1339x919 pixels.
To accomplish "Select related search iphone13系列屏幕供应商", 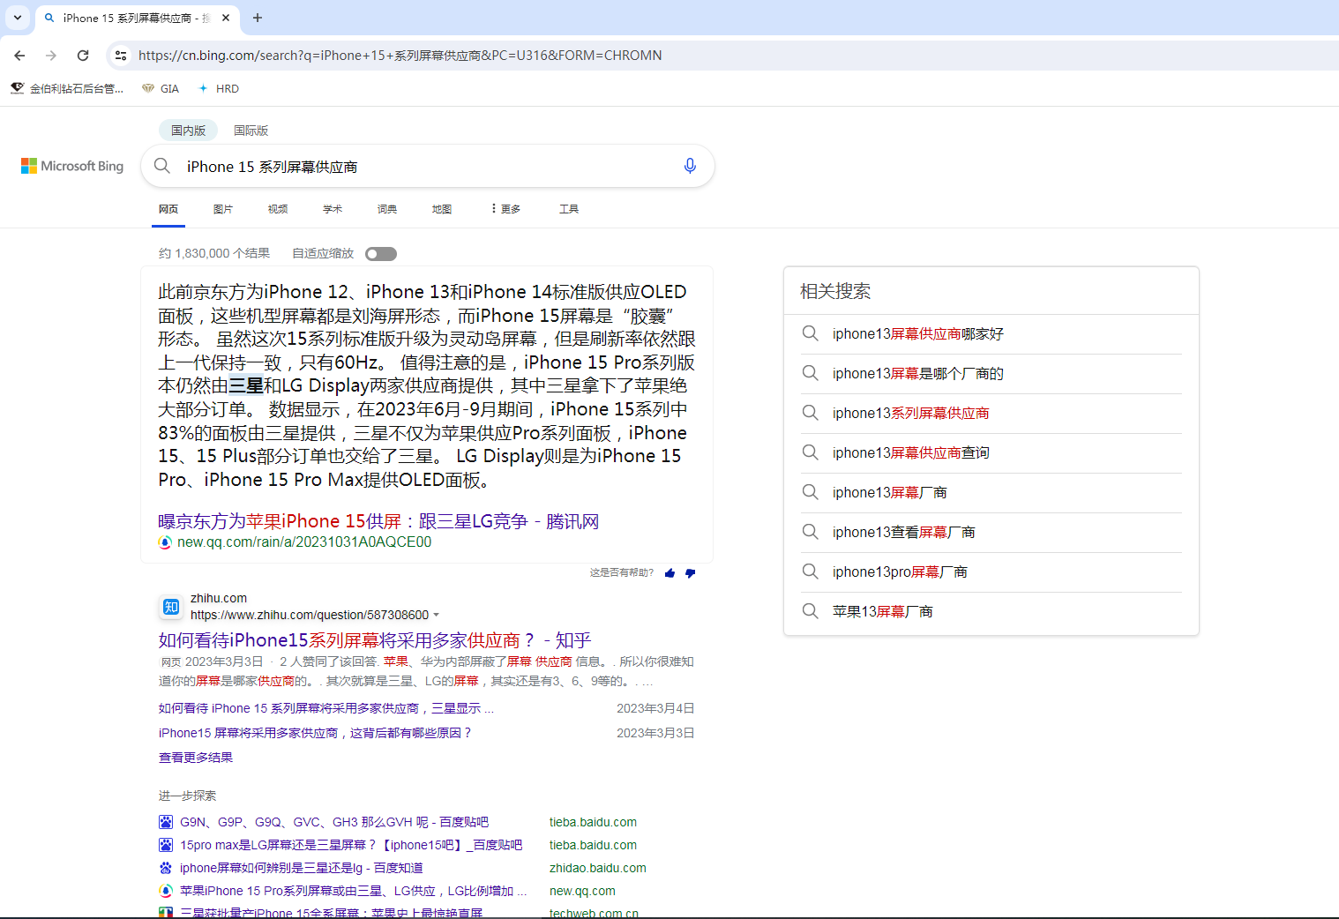I will (910, 414).
